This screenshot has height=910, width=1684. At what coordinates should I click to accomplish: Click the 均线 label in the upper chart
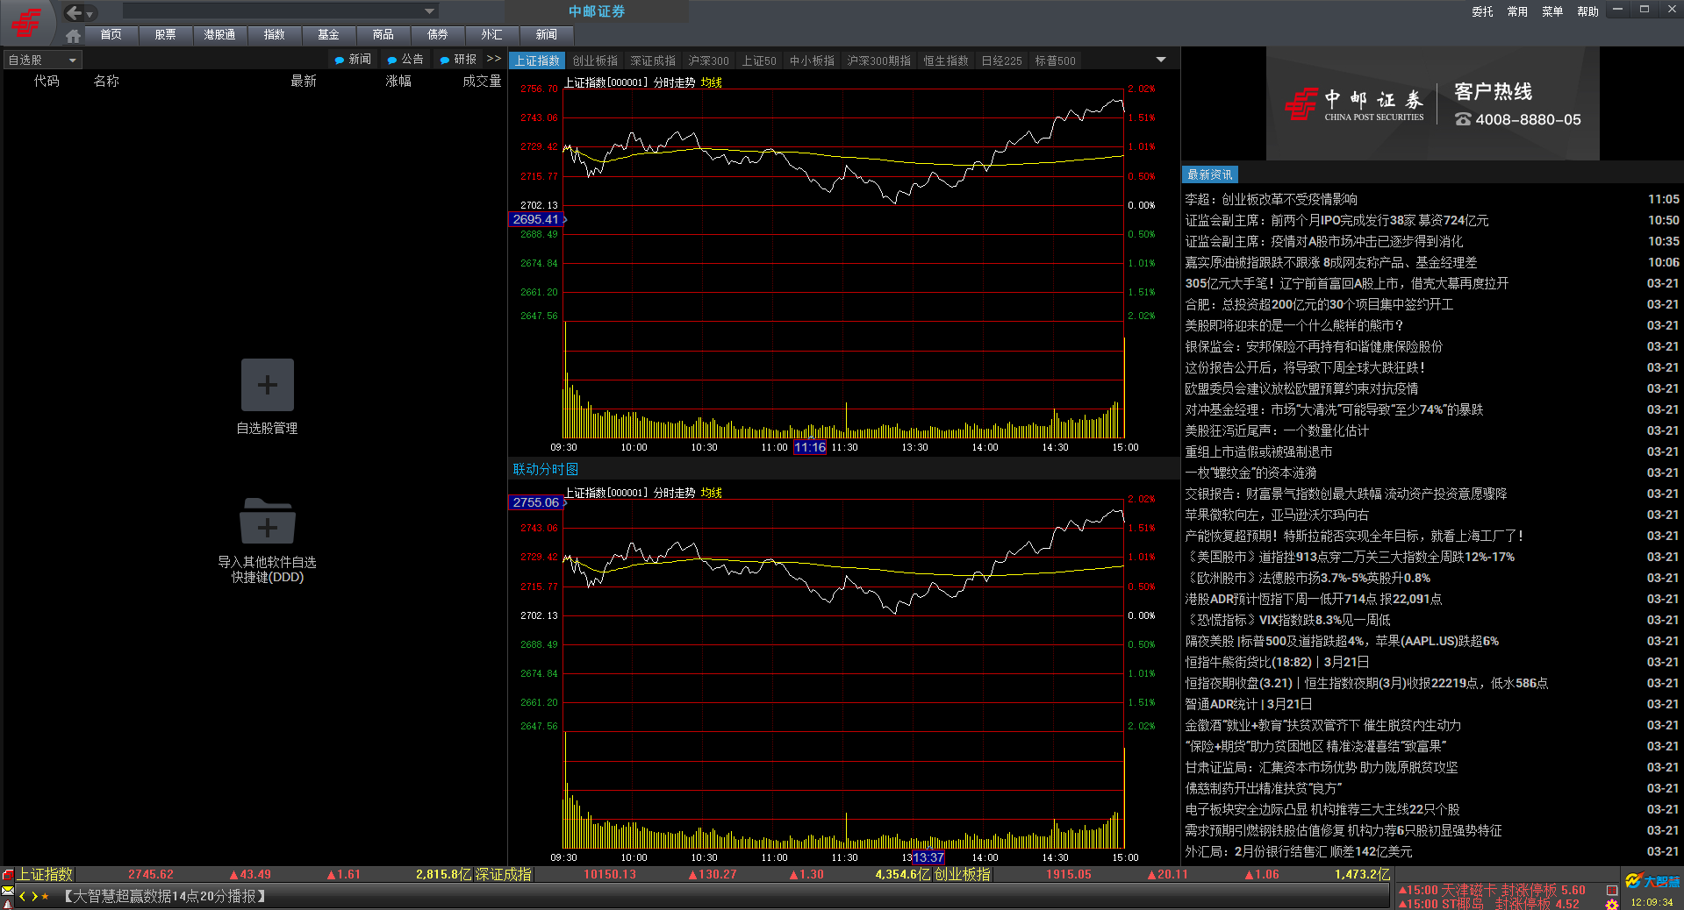[712, 82]
